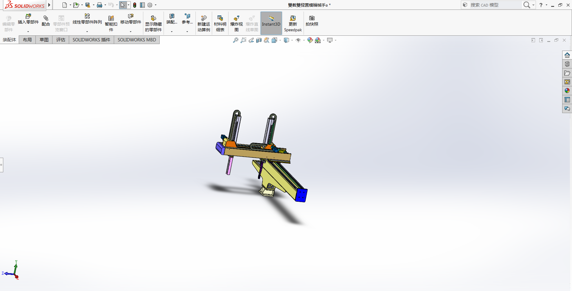572x291 pixels.
Task: Click Show Hidden Components (显示隐藏的零部件)
Action: [153, 24]
